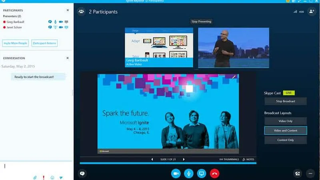This screenshot has width=320, height=180.
Task: Check the network signal strength indicator
Action: pos(295,12)
